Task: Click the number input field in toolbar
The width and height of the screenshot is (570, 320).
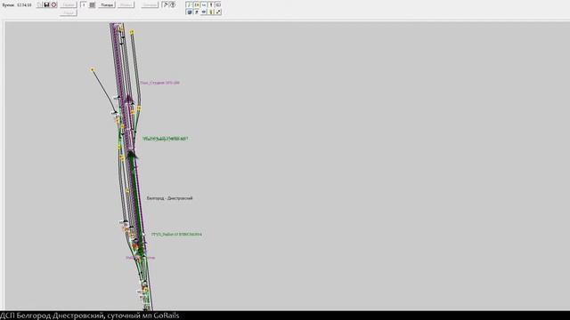Action: [x=84, y=4]
